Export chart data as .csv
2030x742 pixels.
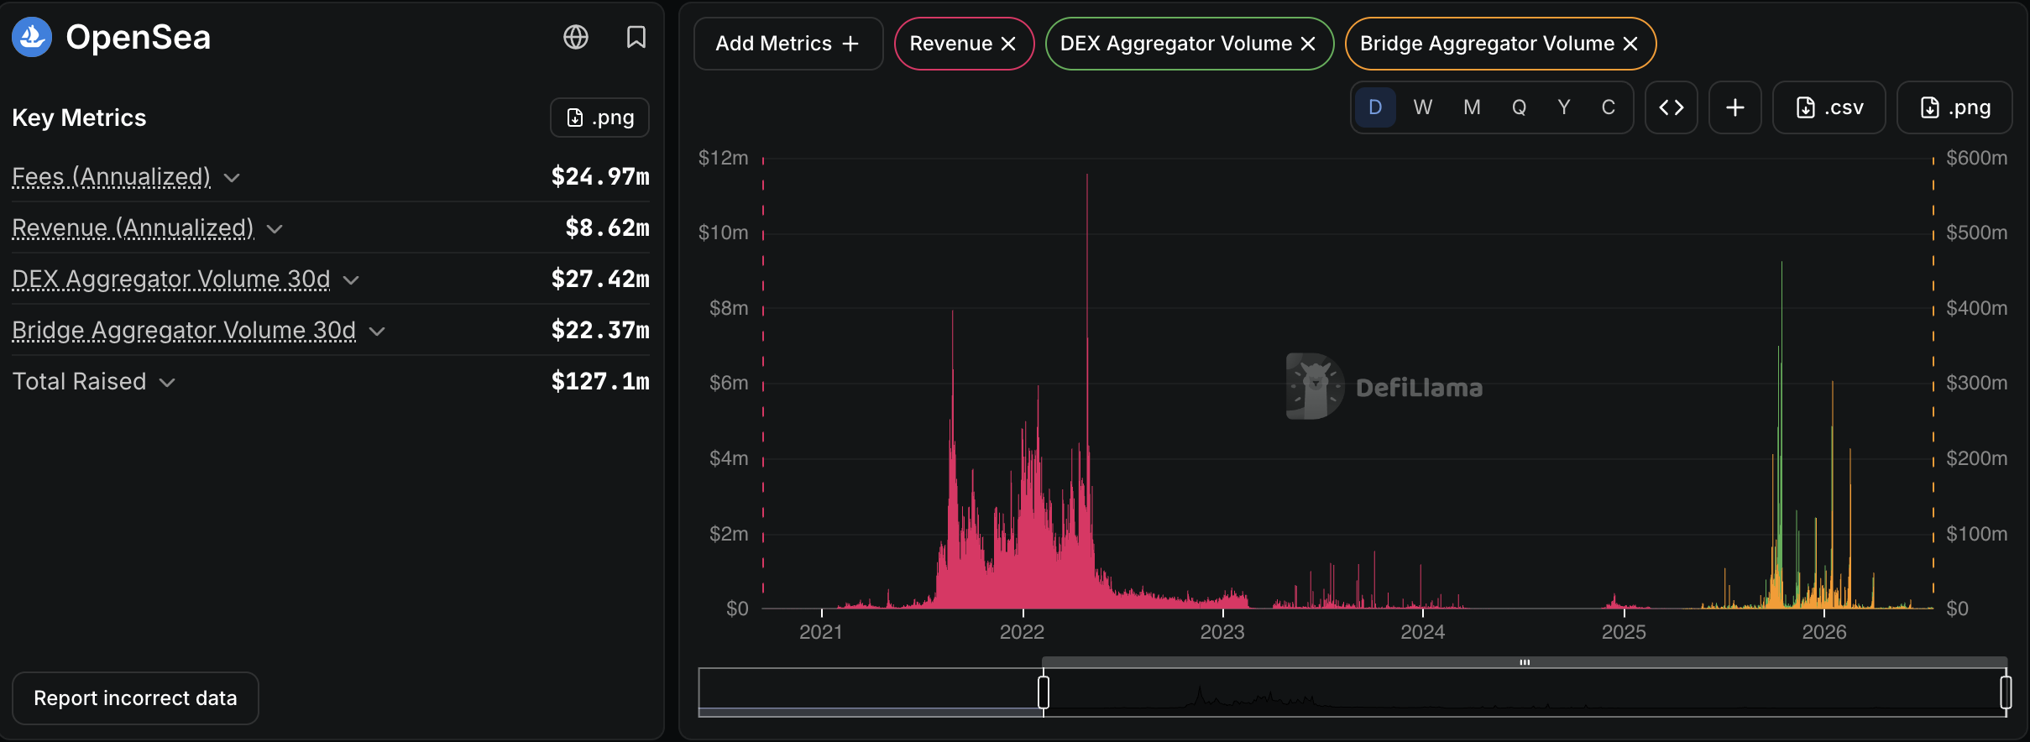1829,107
